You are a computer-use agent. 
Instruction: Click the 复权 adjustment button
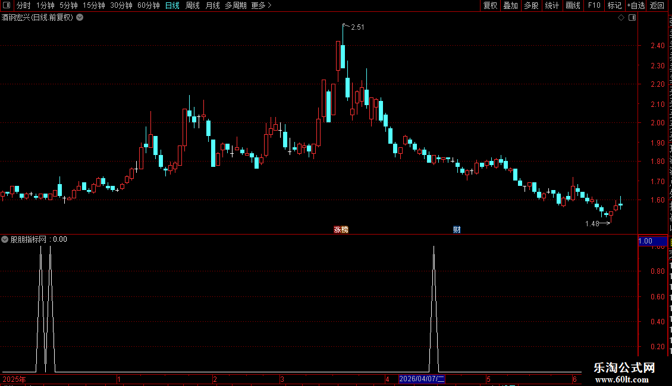[x=490, y=5]
